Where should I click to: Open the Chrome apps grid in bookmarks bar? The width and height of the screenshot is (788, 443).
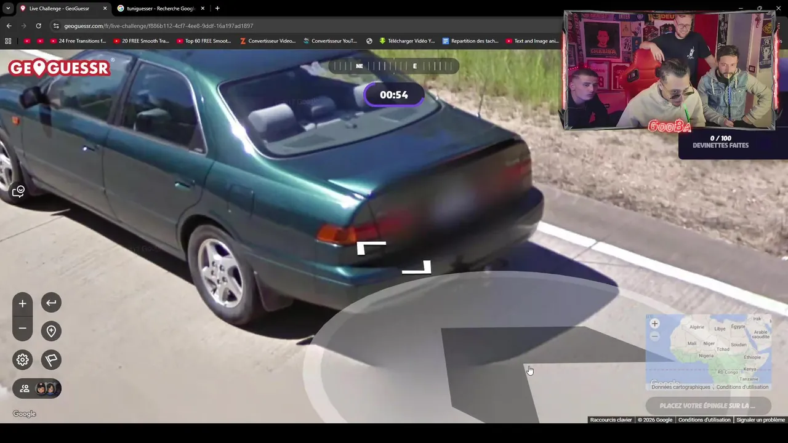click(x=8, y=41)
